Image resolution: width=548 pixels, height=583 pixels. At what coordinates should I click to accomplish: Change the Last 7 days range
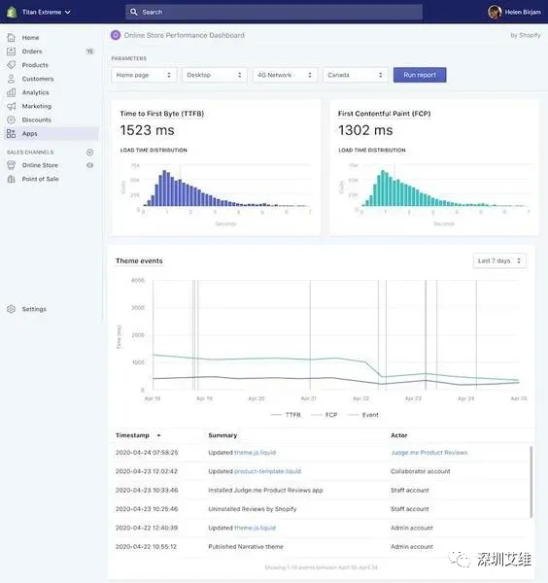tap(499, 260)
